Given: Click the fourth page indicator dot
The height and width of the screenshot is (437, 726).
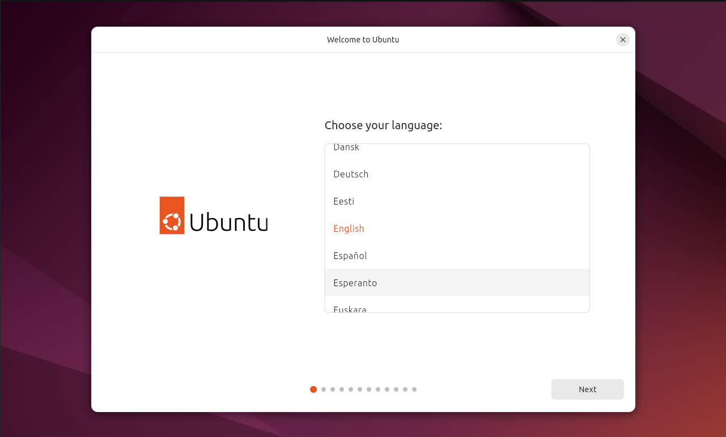Looking at the screenshot, I should point(342,389).
